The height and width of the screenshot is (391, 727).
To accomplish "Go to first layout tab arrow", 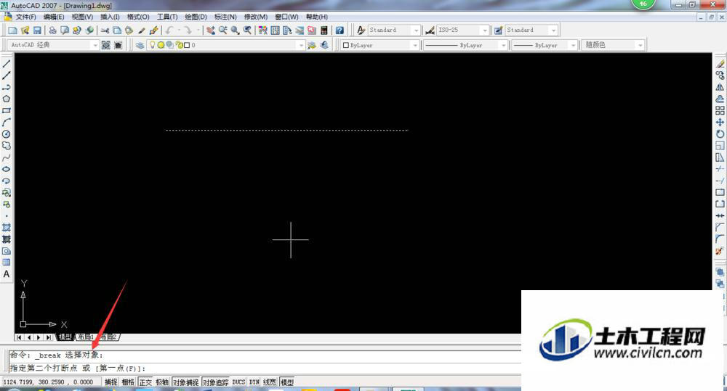I will tap(19, 337).
